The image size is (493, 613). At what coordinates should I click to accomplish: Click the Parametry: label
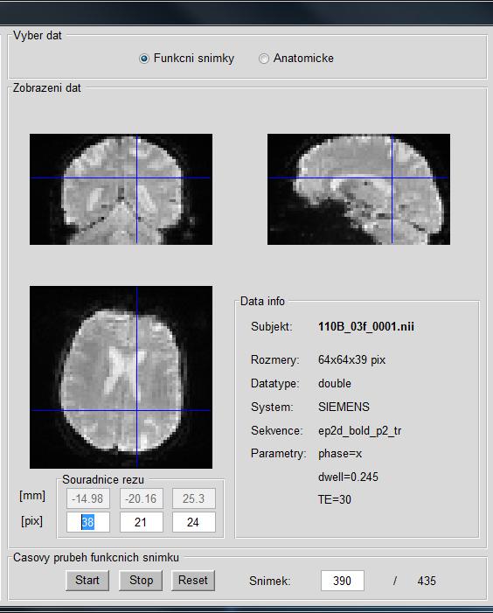278,454
